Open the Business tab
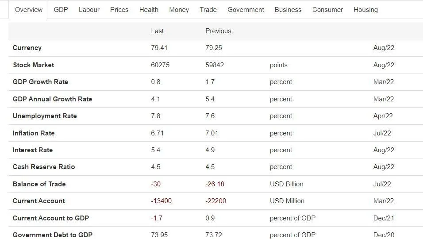The width and height of the screenshot is (423, 239). (x=288, y=10)
